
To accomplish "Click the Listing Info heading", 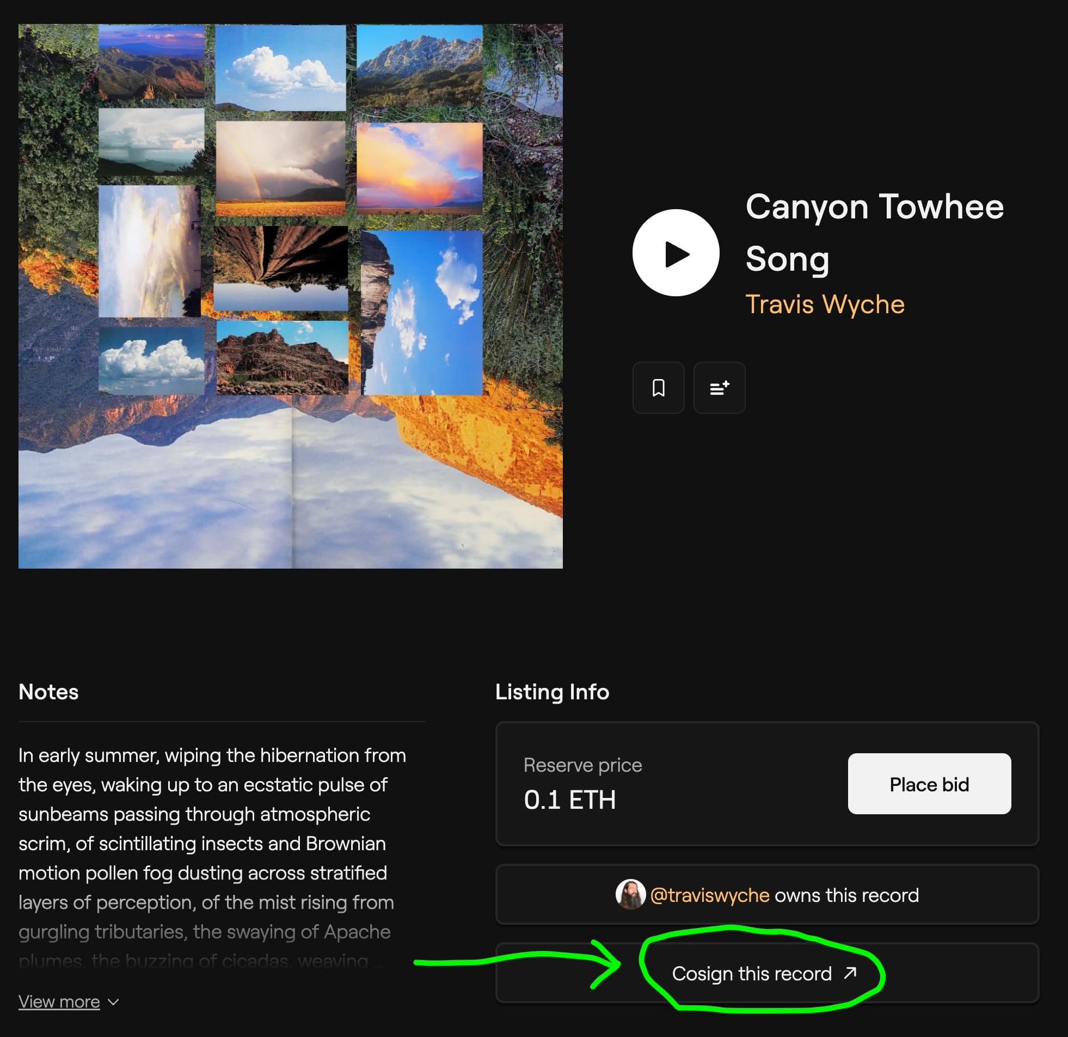I will (x=552, y=692).
